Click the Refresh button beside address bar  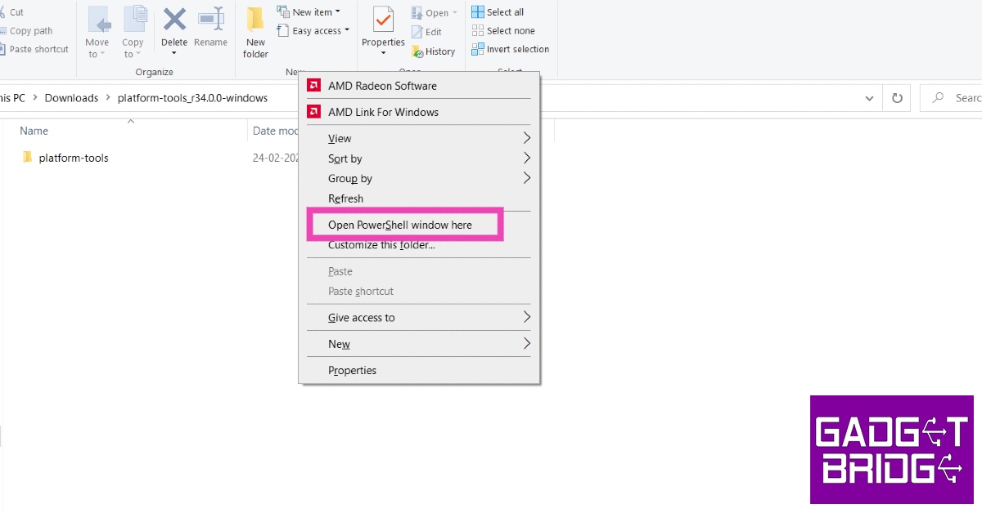897,98
